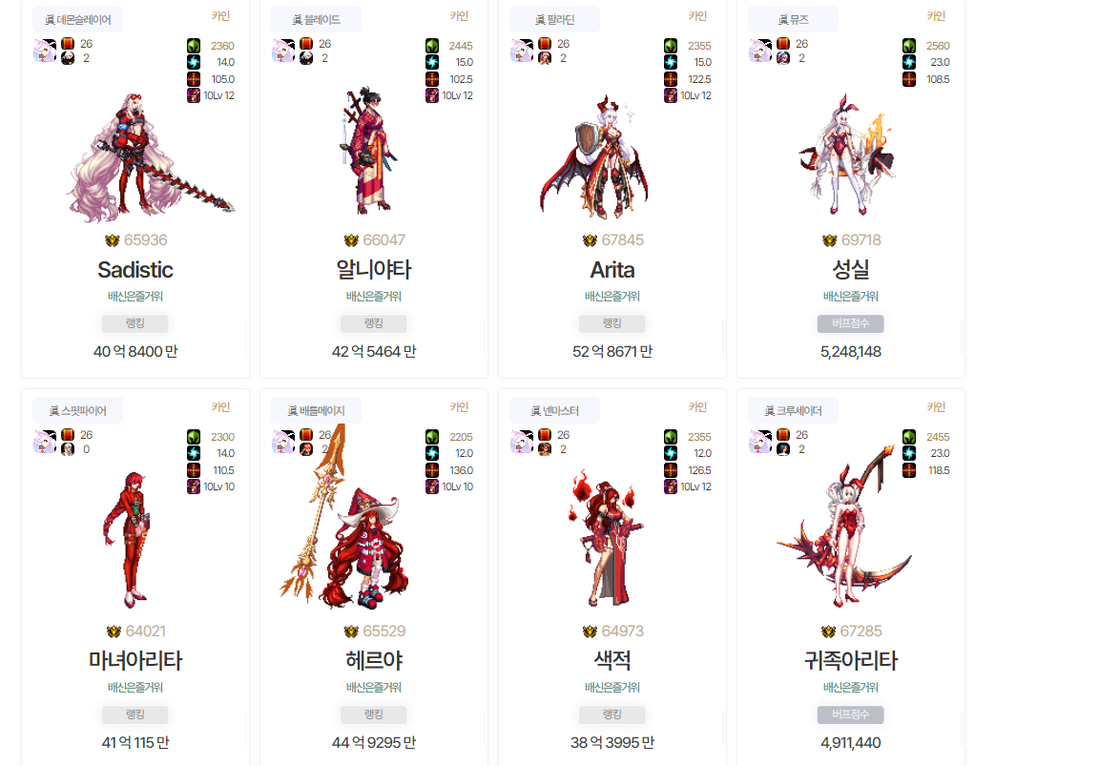
Task: Click the green stat icon next to 2205
Action: click(432, 437)
